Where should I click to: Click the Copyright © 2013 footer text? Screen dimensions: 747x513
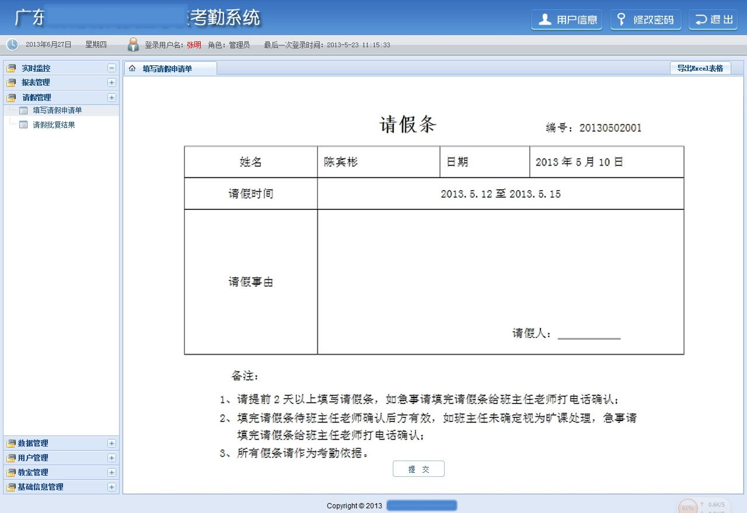tap(354, 506)
